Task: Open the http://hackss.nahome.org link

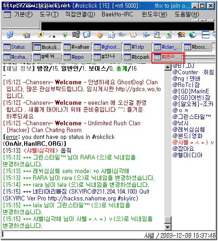Action: [82, 199]
